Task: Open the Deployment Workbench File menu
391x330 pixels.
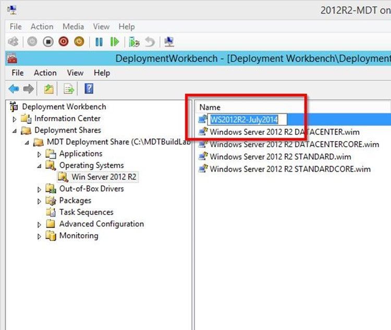Action: coord(17,73)
